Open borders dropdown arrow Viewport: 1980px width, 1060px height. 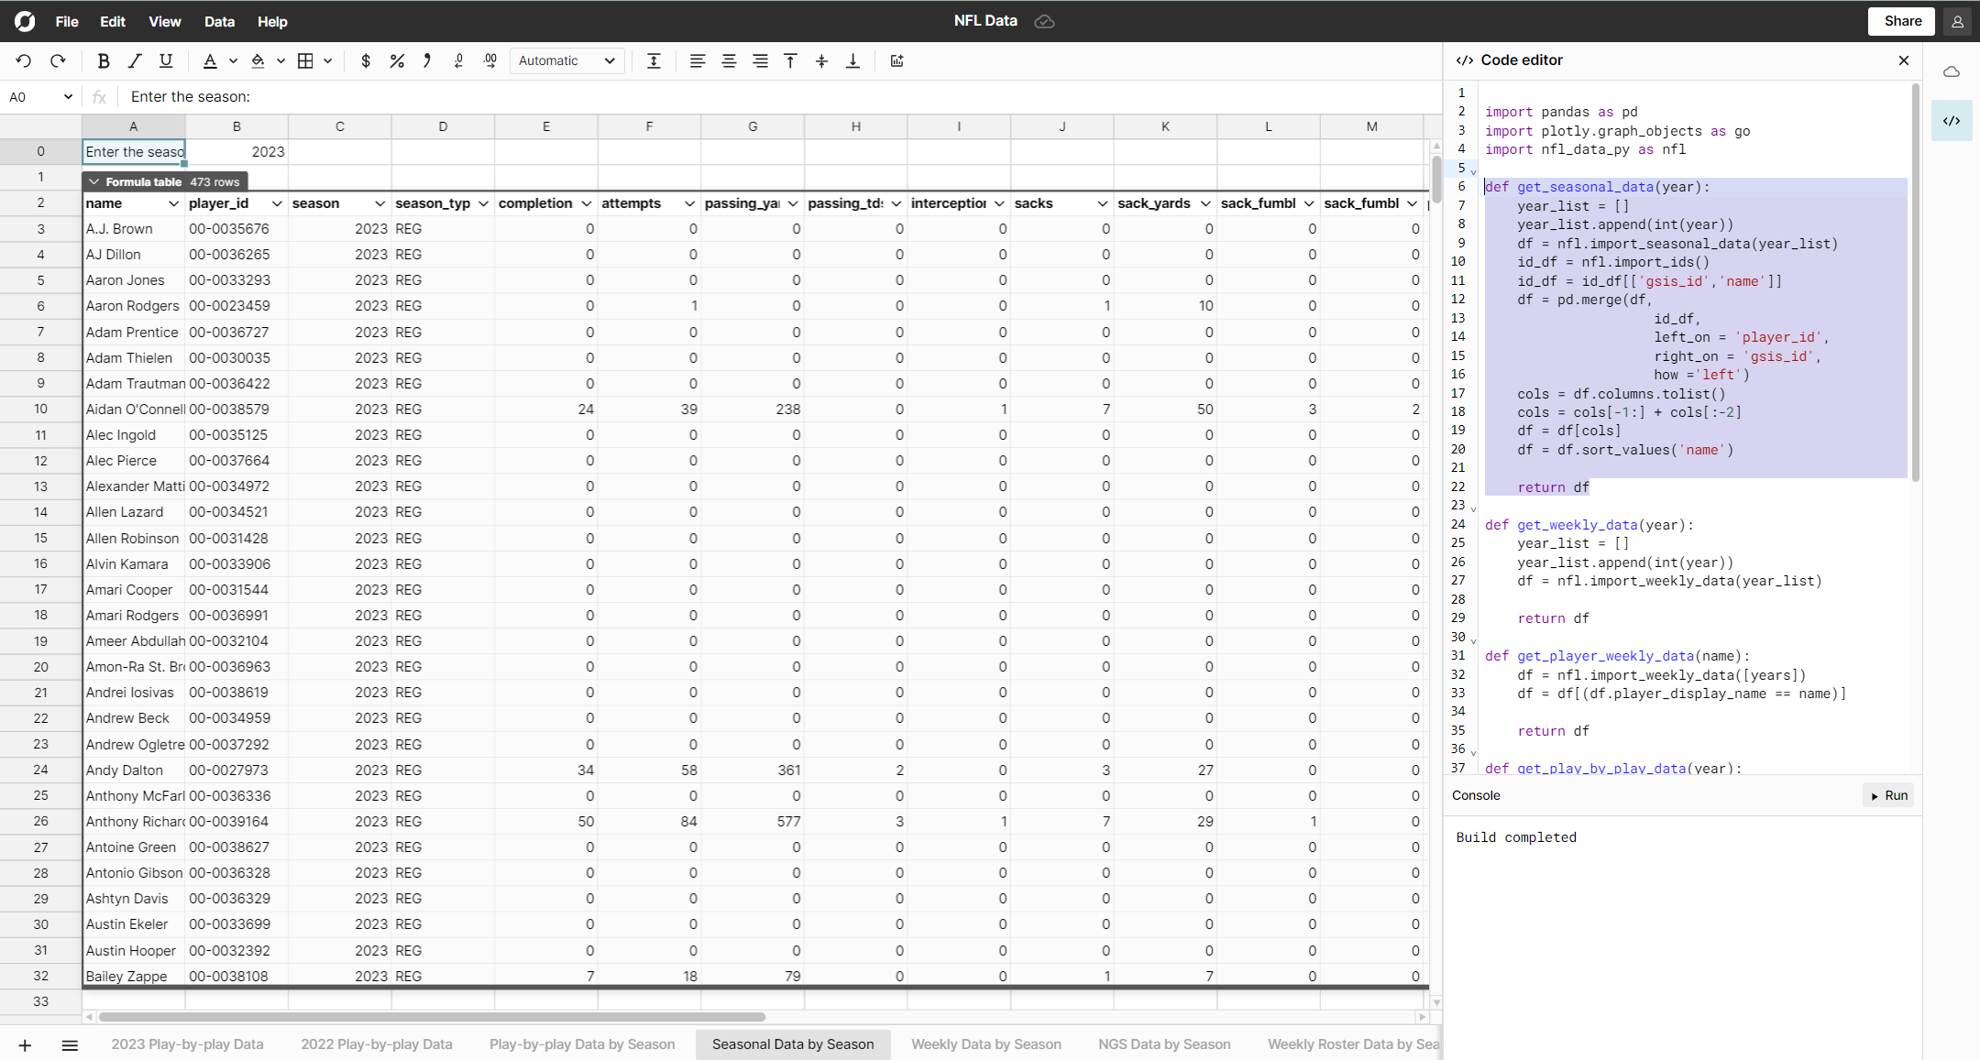pos(327,61)
